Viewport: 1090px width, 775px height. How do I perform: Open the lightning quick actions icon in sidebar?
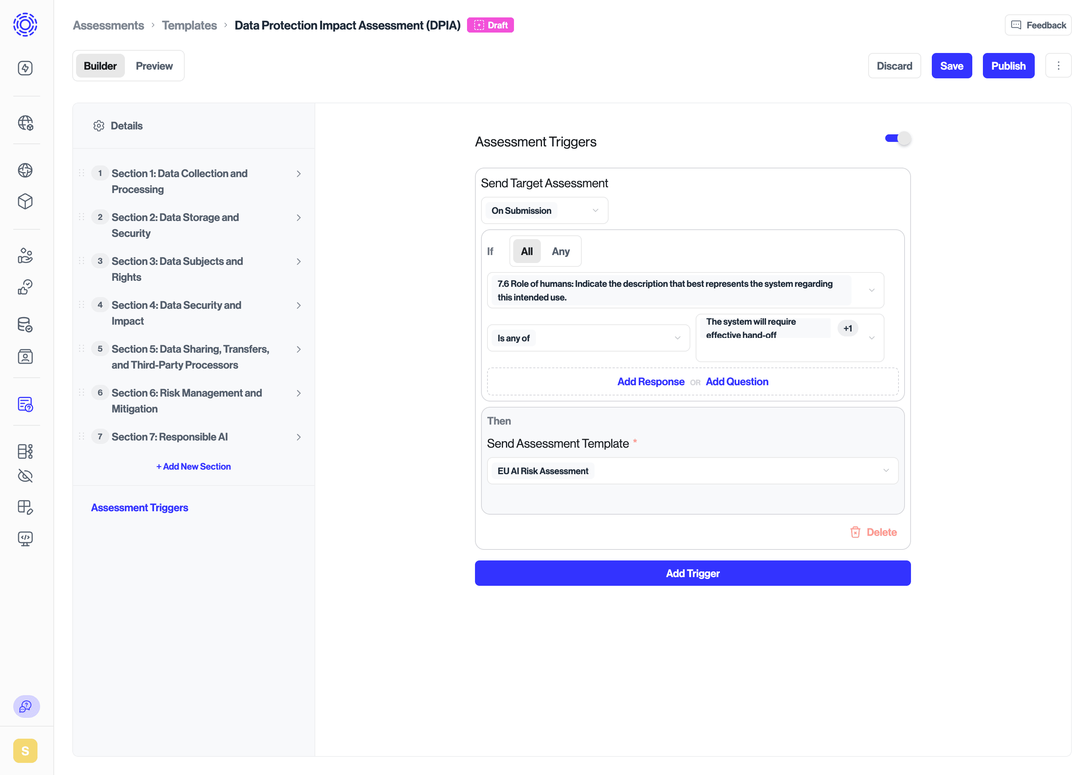[26, 68]
